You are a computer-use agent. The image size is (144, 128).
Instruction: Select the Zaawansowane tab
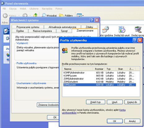coord(85,31)
